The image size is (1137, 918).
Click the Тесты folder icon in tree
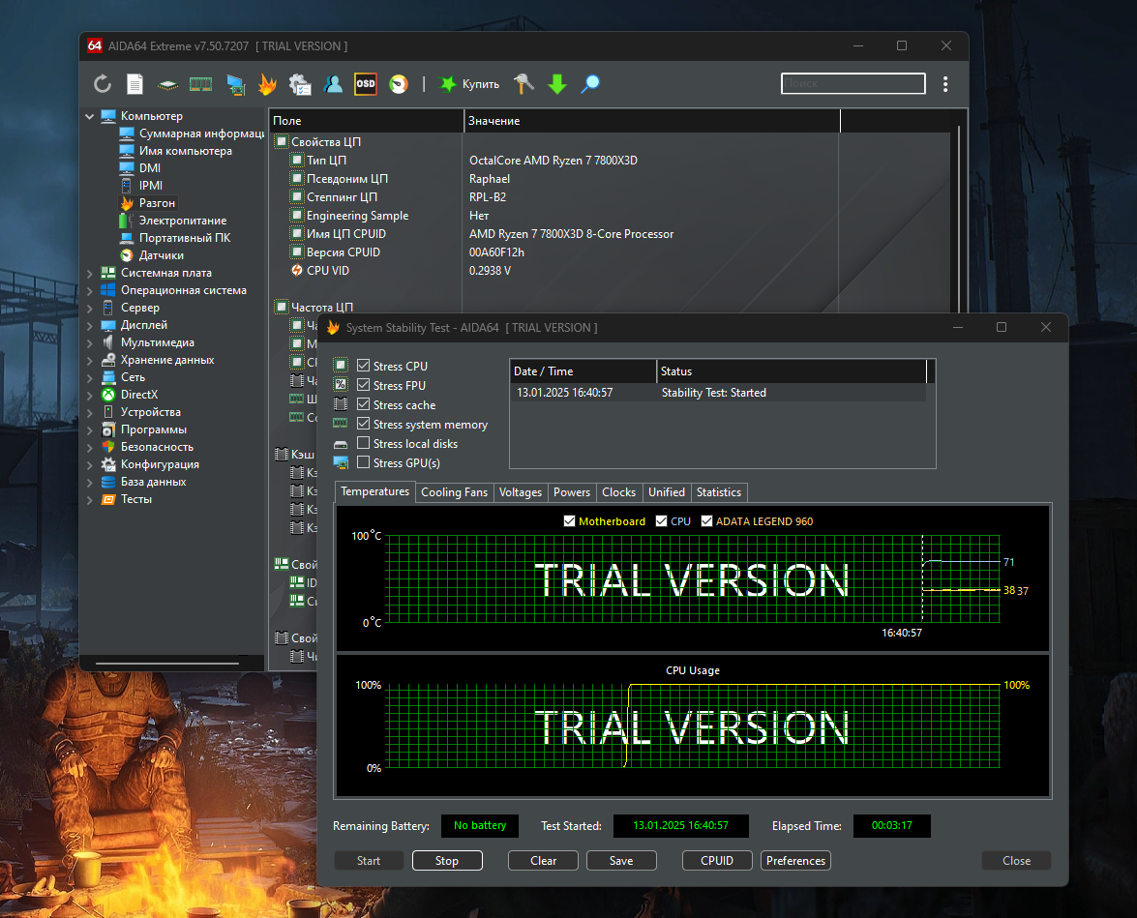point(108,499)
